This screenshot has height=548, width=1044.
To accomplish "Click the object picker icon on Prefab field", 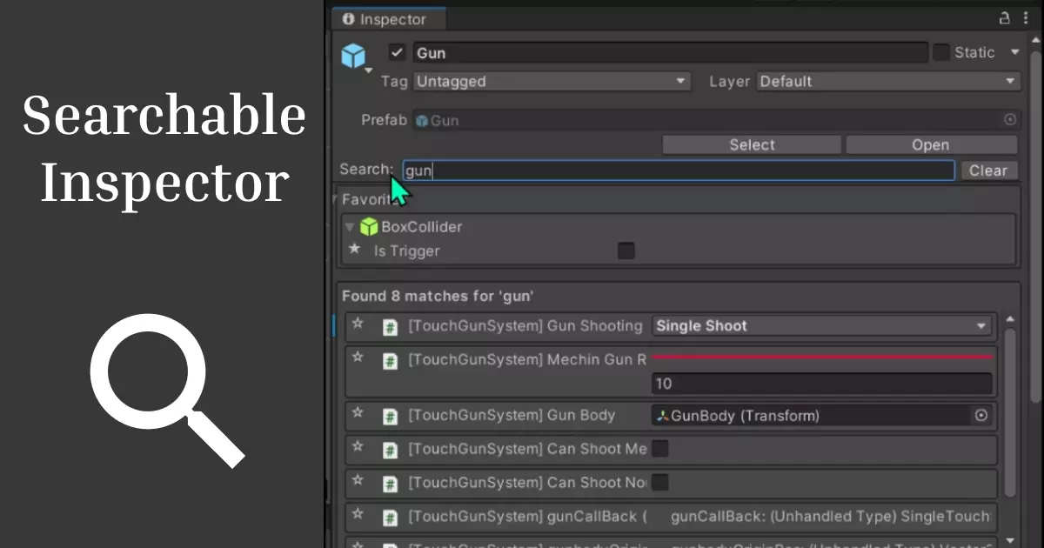I will click(1009, 120).
